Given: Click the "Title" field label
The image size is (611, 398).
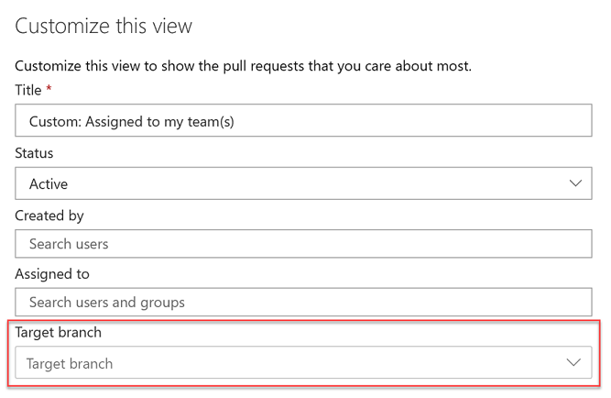Looking at the screenshot, I should click(x=28, y=90).
